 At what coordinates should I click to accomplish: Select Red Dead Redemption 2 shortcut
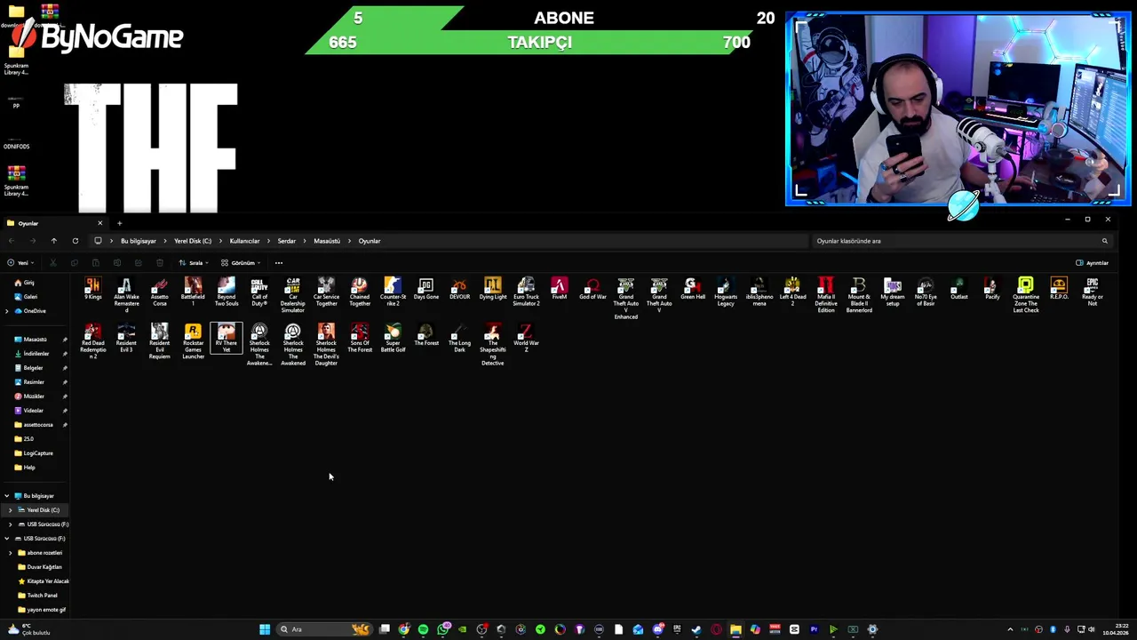point(93,341)
